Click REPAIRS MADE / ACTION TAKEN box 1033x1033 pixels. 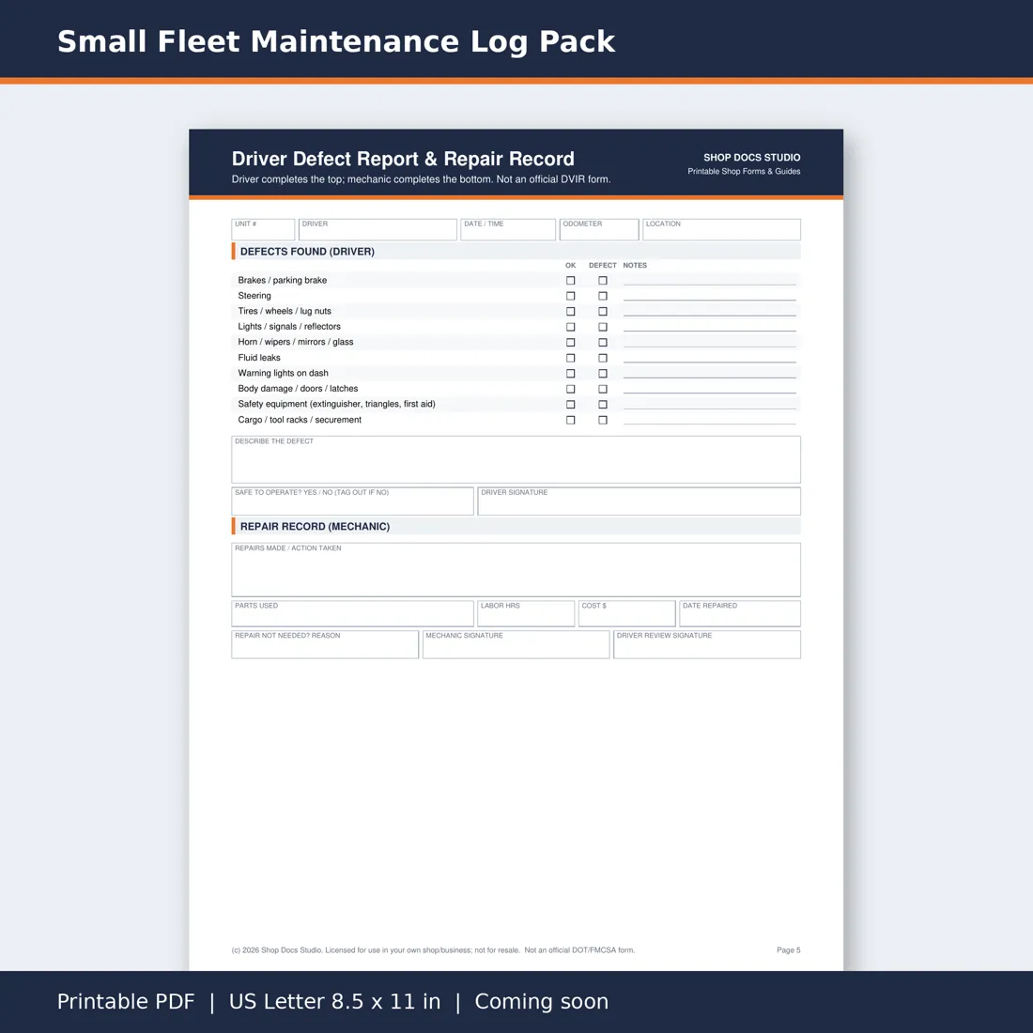(516, 570)
